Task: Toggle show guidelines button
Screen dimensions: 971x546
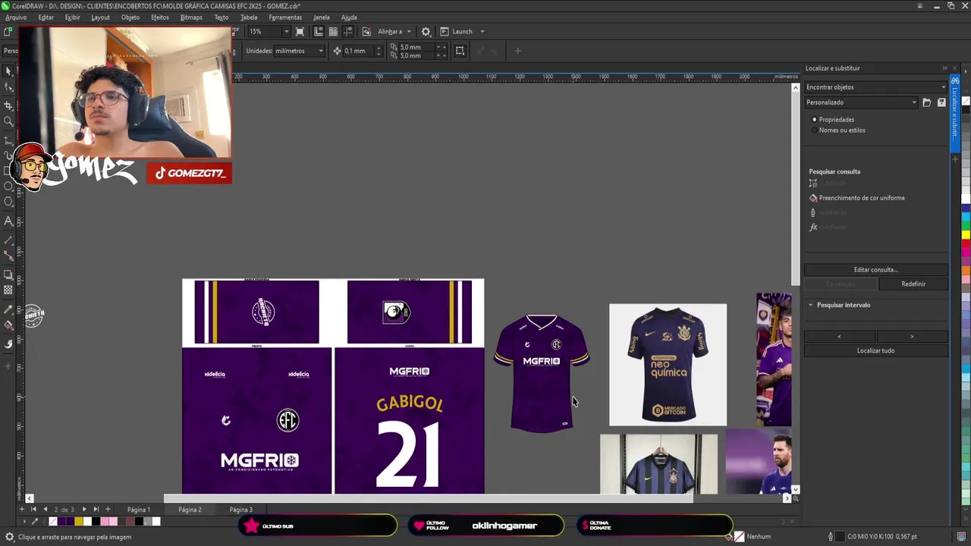Action: click(348, 32)
